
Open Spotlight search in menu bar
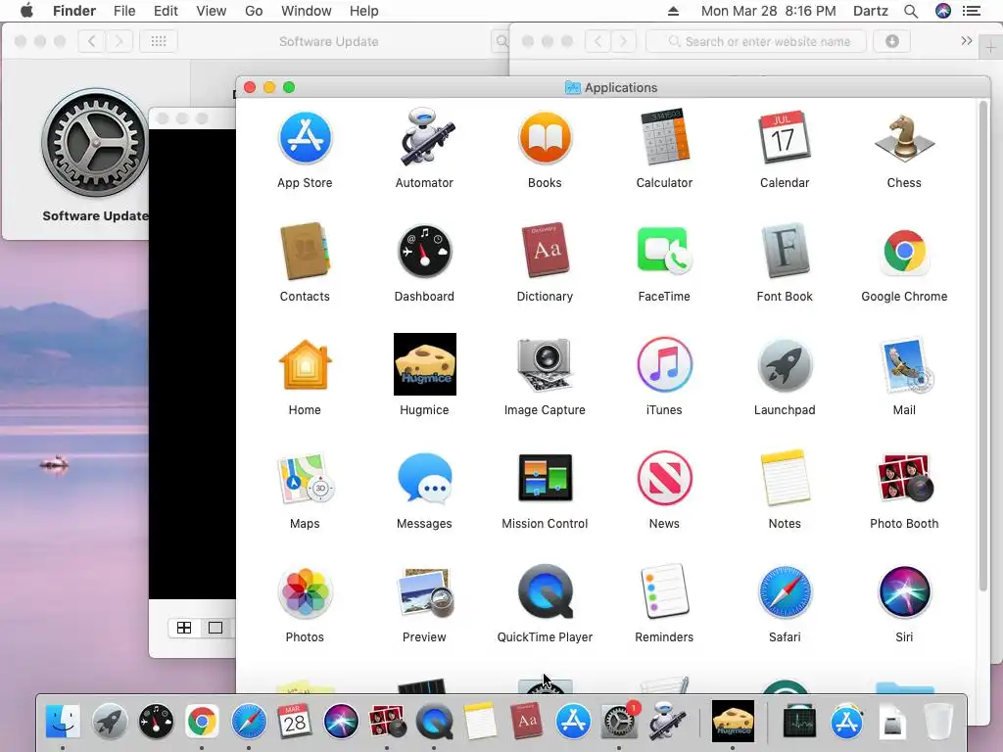pos(911,11)
